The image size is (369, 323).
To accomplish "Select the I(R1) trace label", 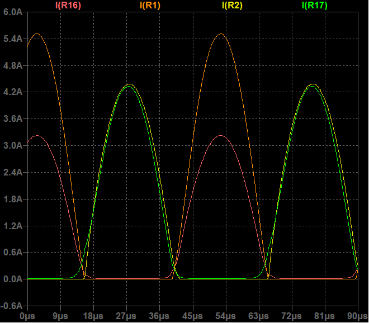I will click(150, 5).
